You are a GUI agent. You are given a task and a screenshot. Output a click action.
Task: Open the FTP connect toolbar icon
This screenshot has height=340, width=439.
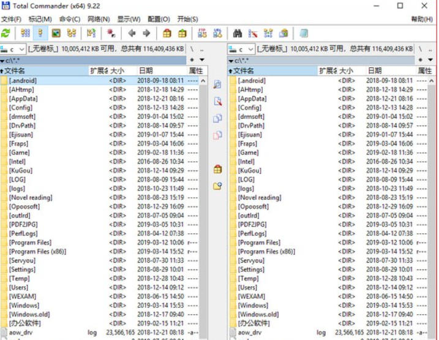202,33
